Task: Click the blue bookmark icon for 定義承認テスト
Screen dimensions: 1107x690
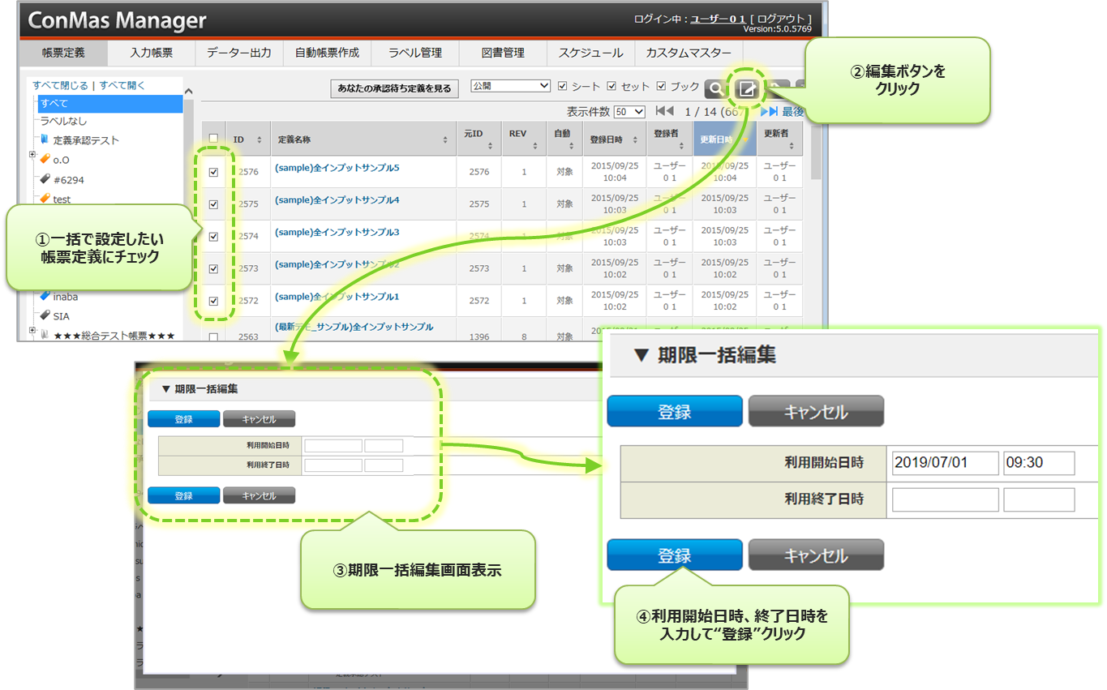Action: (45, 139)
